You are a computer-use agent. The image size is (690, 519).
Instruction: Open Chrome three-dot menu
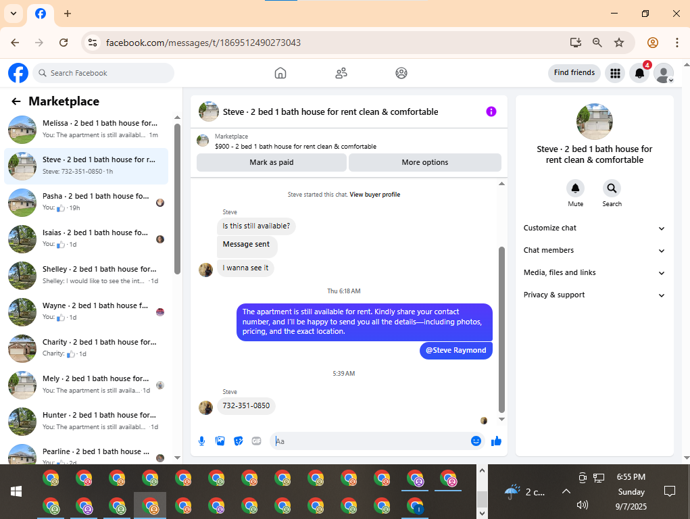676,43
